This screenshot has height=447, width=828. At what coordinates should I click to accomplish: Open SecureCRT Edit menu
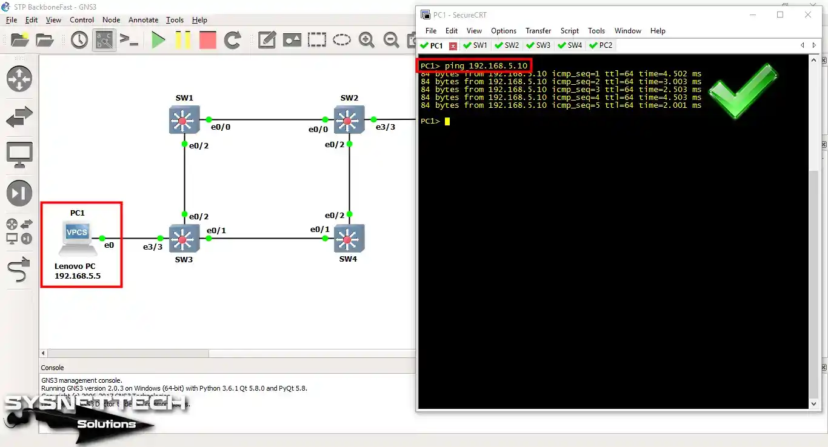point(452,31)
